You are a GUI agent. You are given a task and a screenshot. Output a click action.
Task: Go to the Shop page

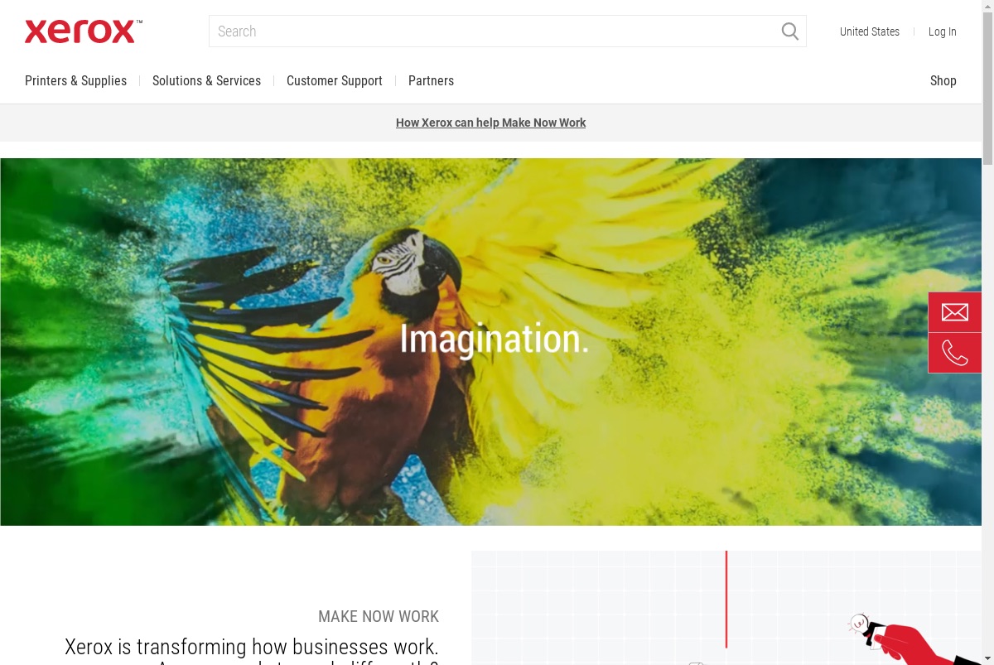(943, 80)
